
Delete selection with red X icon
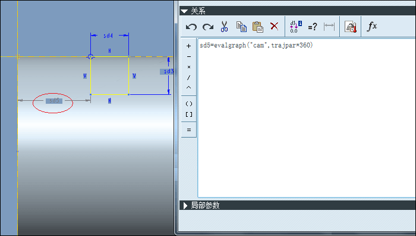pyautogui.click(x=275, y=26)
